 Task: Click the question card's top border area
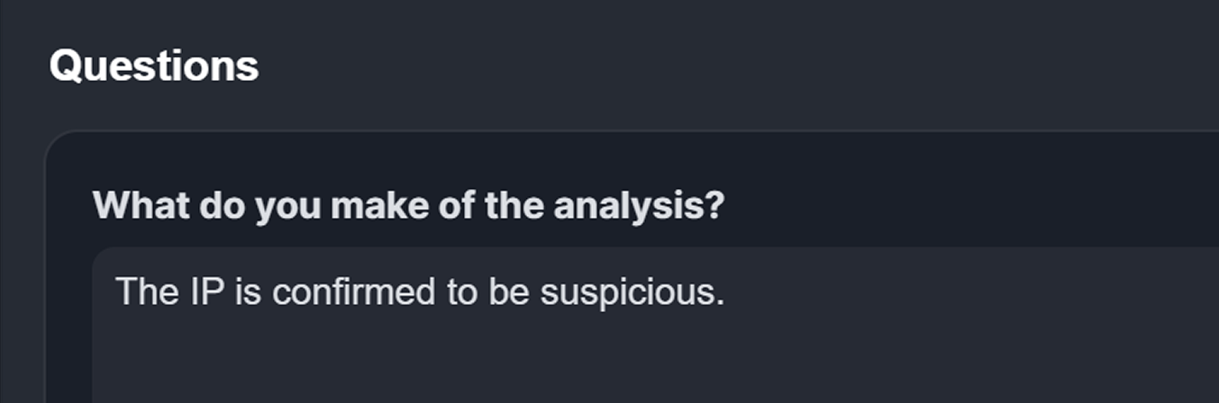(x=631, y=134)
